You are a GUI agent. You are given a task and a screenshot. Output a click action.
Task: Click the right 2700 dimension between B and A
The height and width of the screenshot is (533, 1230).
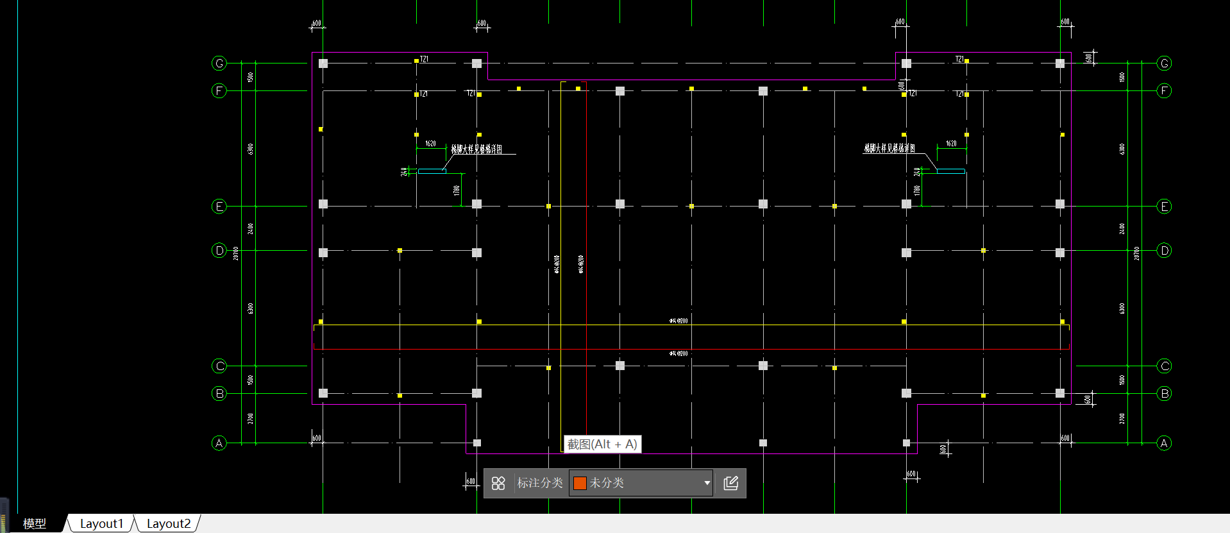(x=1122, y=418)
